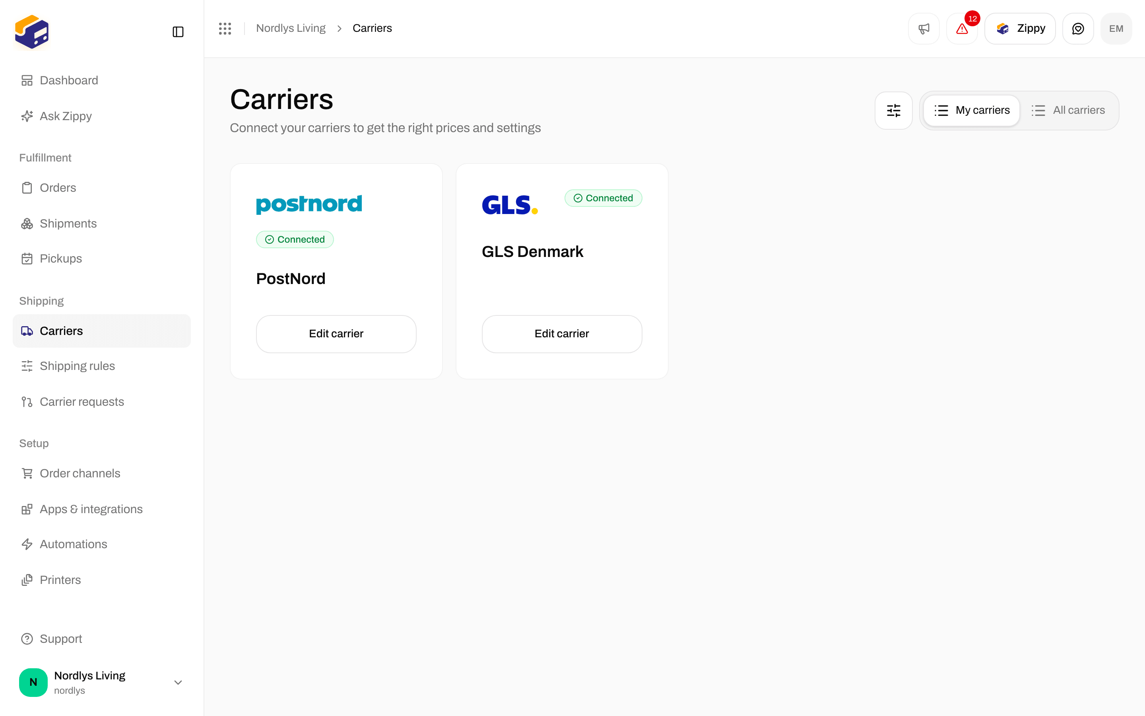Switch to My carriers view

coord(971,110)
